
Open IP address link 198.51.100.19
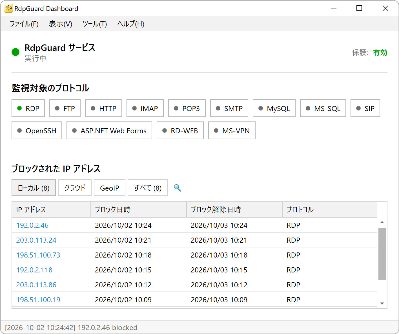click(38, 300)
